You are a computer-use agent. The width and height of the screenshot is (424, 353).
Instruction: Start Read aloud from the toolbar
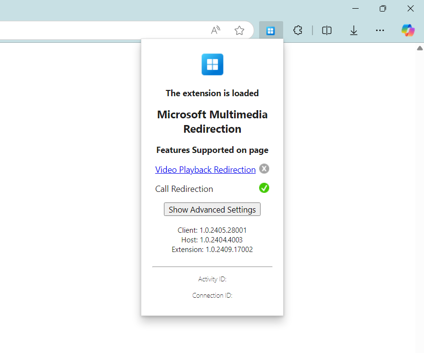click(215, 30)
